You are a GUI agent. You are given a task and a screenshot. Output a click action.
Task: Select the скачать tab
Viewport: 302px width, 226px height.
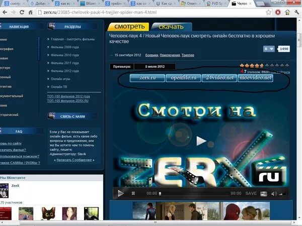click(172, 27)
